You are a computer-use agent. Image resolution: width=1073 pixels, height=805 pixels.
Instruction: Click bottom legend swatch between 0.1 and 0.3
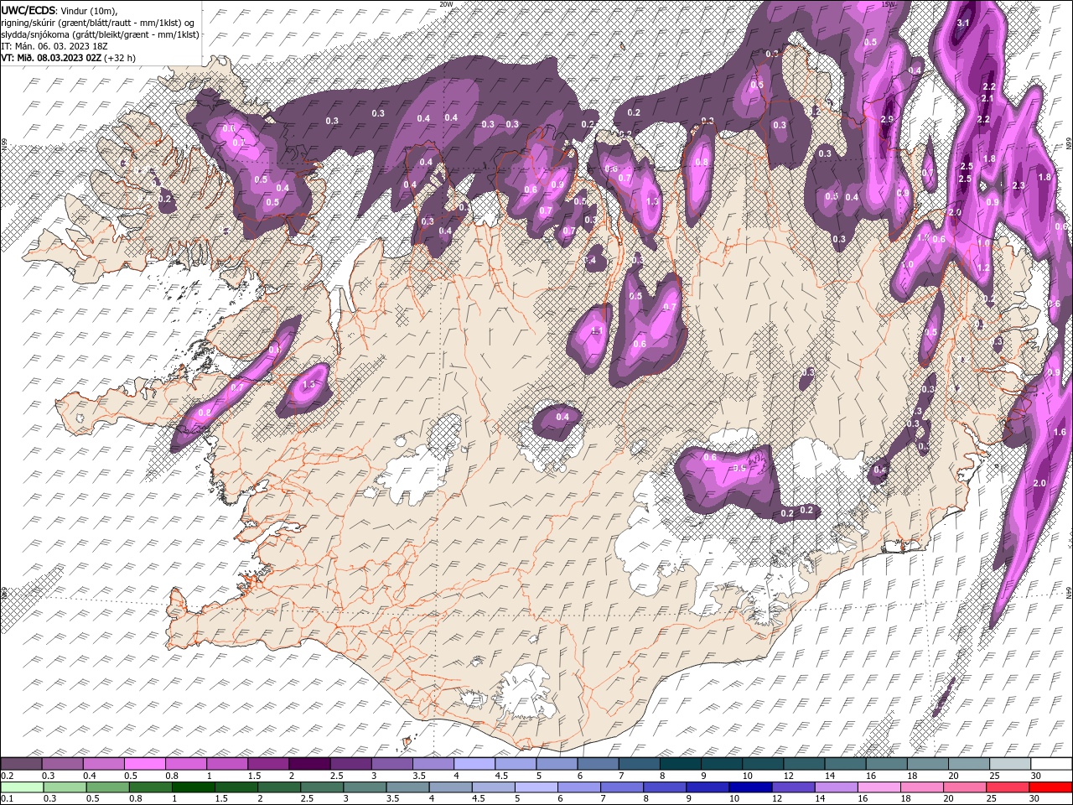tap(22, 787)
